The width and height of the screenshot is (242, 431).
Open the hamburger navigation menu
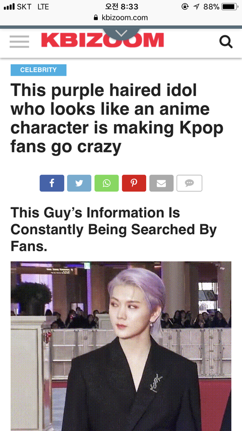(19, 42)
